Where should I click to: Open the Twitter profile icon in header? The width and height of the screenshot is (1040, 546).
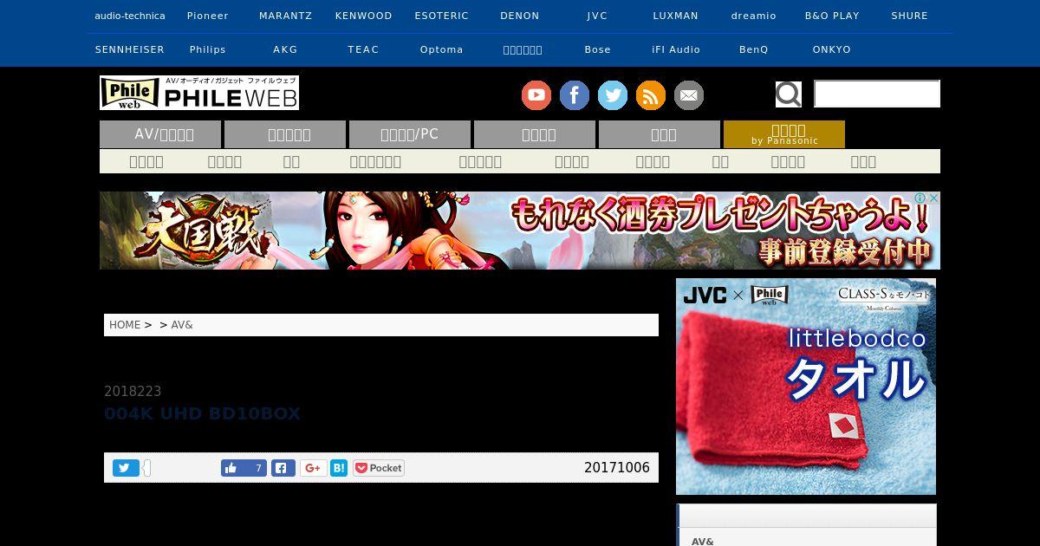(613, 95)
